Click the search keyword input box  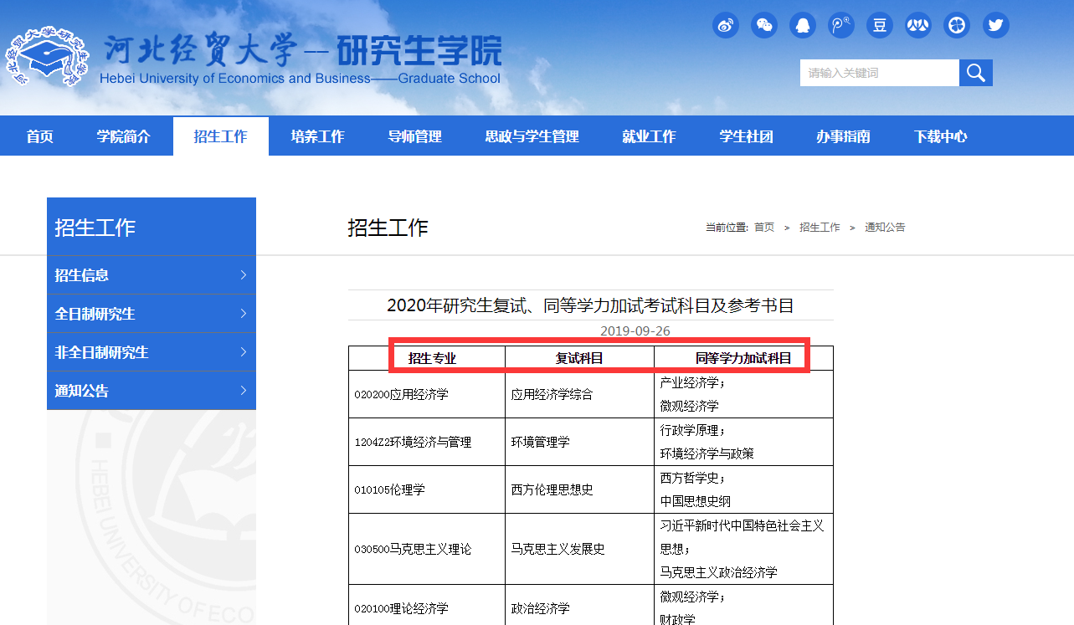[x=879, y=73]
